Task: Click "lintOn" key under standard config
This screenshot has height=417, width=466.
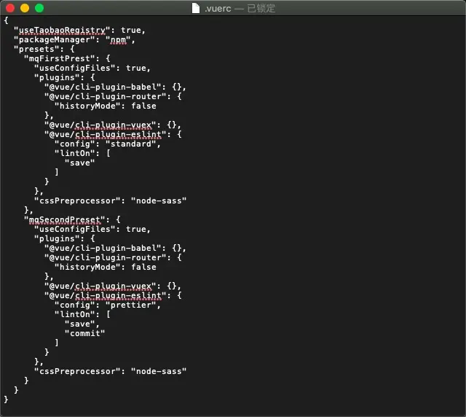Action: point(74,154)
